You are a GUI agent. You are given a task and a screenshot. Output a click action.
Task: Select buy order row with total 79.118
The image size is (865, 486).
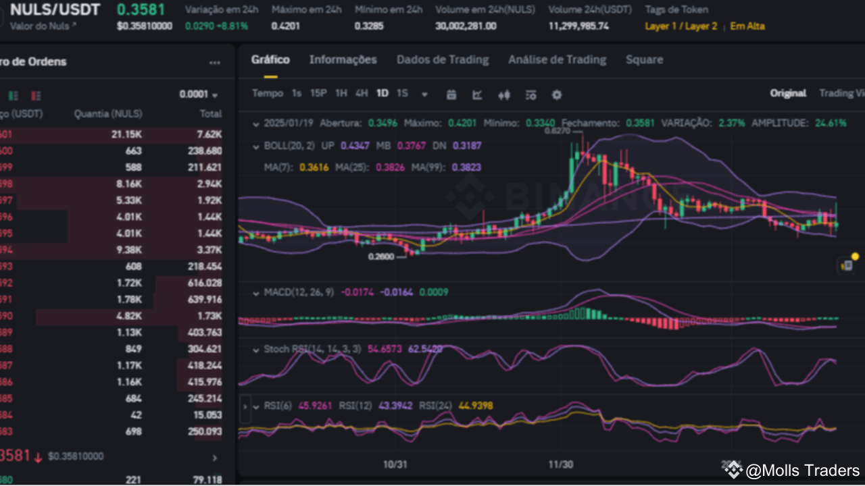[111, 480]
